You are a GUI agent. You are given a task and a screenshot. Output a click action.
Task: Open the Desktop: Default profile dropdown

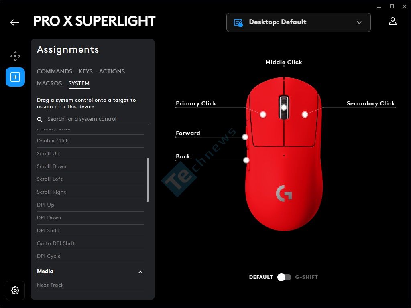point(298,22)
